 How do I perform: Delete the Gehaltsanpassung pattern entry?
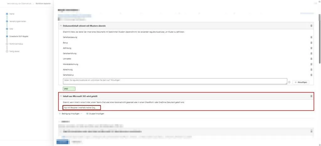click(311, 38)
